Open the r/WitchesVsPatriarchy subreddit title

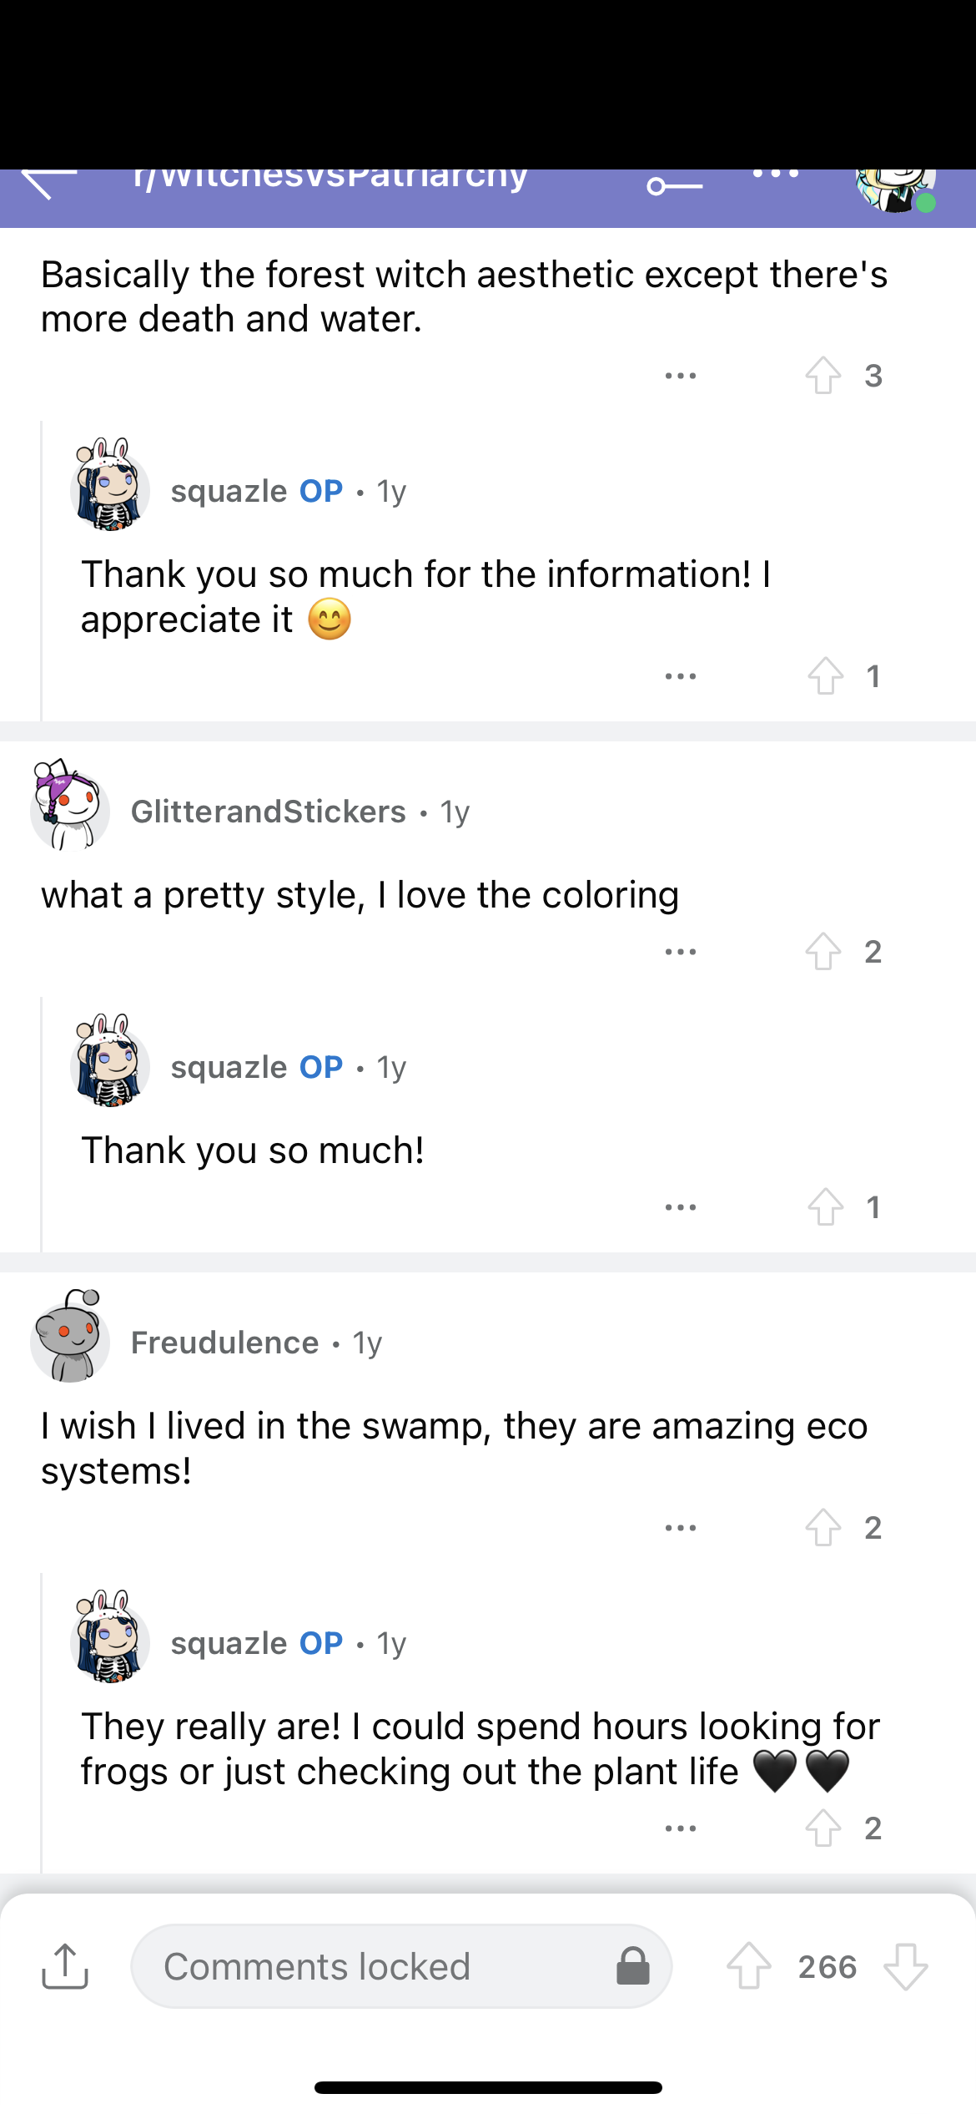[330, 177]
